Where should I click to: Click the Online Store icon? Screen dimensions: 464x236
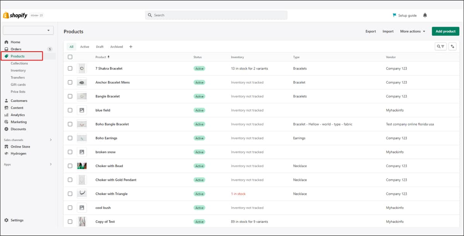tap(6, 147)
